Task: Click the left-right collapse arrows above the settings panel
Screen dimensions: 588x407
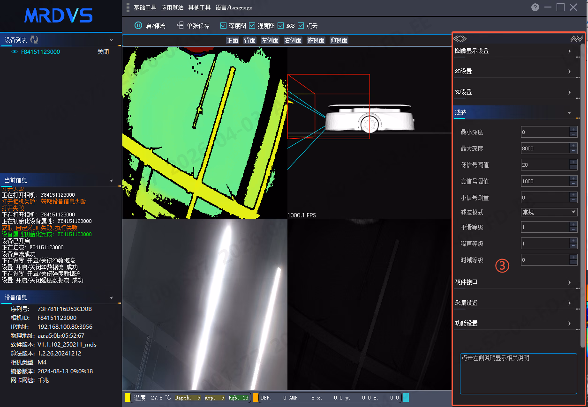Action: (x=460, y=39)
